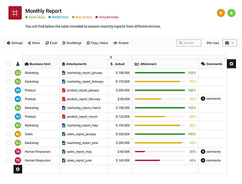Check the box for the sales_report_january row
The width and height of the screenshot is (242, 184).
pos(9,134)
